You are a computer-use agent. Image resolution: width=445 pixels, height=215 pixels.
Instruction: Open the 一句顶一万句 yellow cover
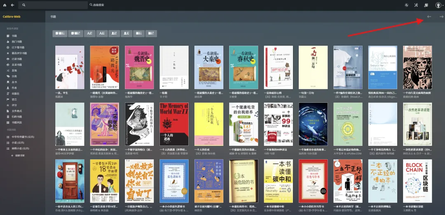313,67
